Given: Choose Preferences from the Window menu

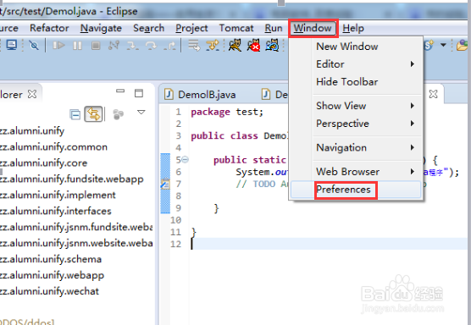Looking at the screenshot, I should (x=356, y=190).
